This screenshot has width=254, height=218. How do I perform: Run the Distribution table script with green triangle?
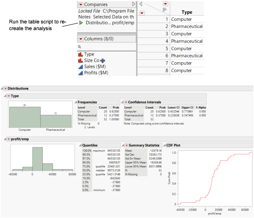[x=81, y=23]
